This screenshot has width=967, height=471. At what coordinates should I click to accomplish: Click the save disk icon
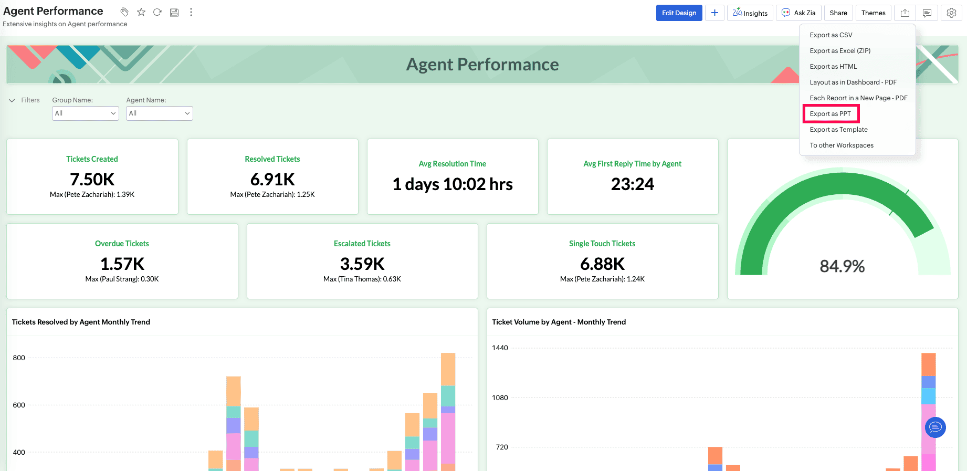[x=174, y=12]
